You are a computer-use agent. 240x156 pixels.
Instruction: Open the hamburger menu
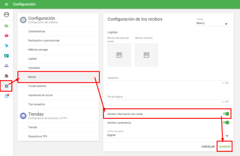pos(6,4)
